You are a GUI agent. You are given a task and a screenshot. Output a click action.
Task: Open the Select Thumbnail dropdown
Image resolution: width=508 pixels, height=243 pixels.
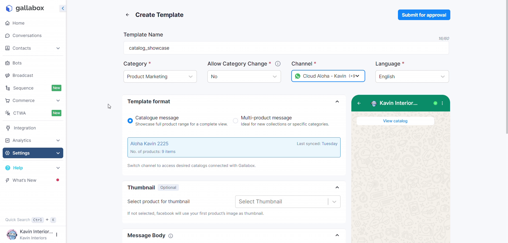pyautogui.click(x=288, y=202)
